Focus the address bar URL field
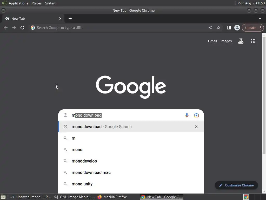Image resolution: width=266 pixels, height=200 pixels. (119, 28)
